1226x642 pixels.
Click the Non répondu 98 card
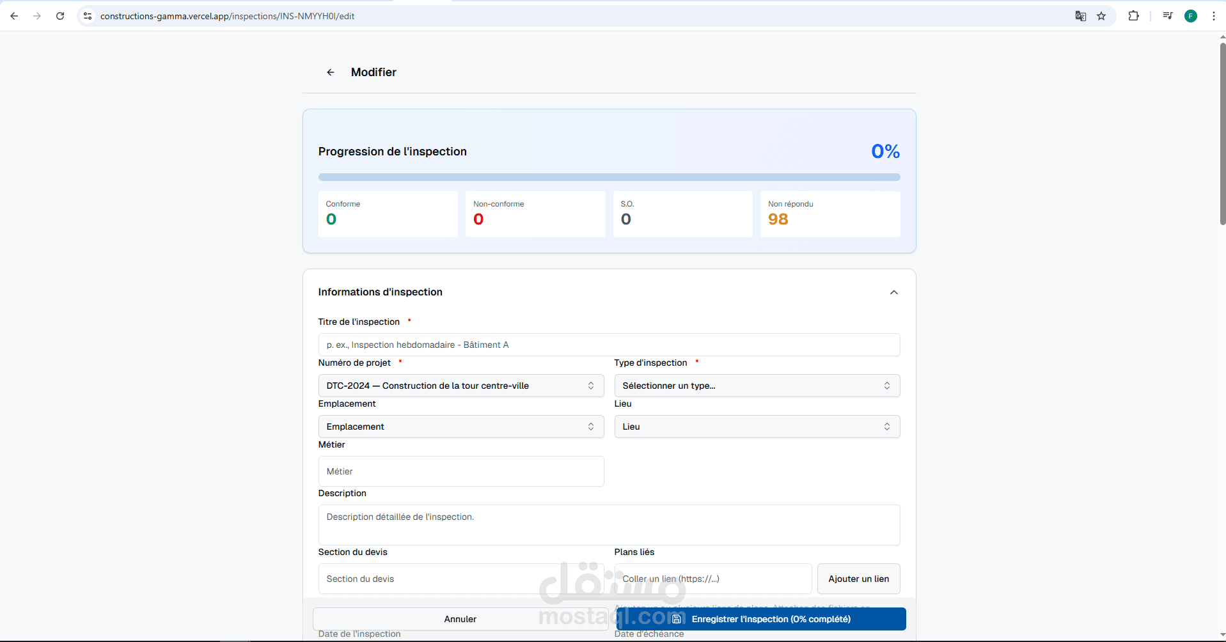830,214
